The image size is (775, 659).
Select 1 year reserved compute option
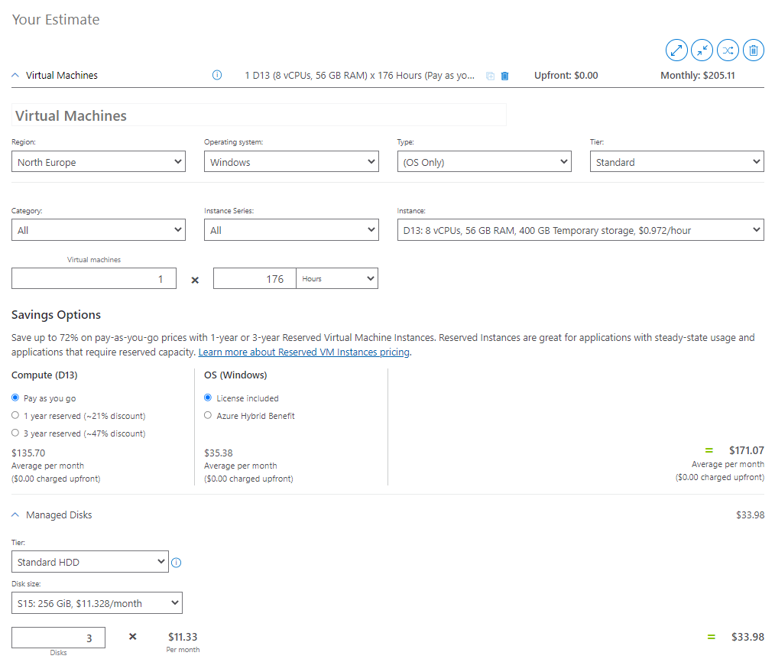[x=15, y=415]
